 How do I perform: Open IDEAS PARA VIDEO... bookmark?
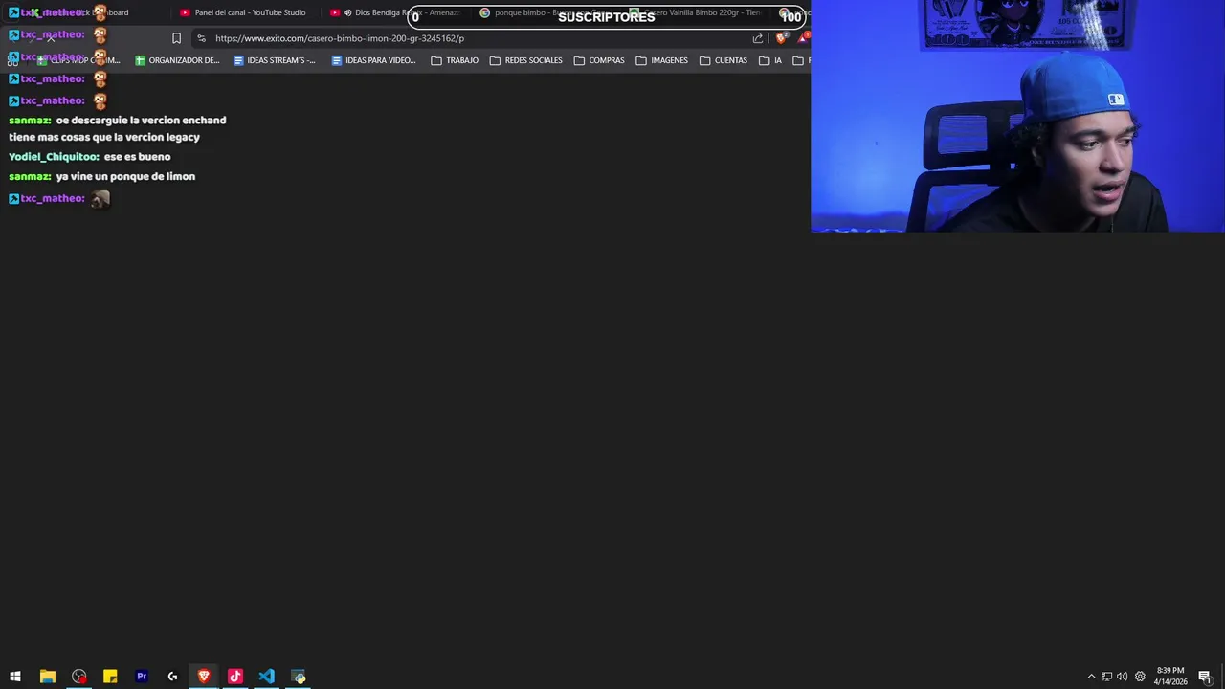374,60
